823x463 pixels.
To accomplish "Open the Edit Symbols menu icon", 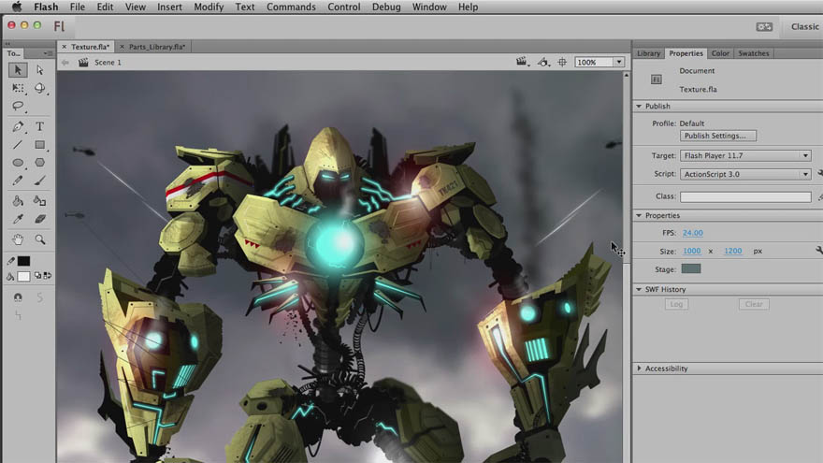I will tap(543, 62).
